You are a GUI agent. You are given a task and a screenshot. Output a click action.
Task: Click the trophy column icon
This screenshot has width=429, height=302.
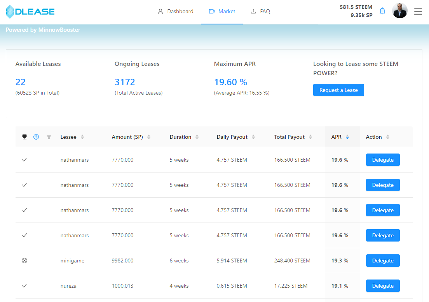pyautogui.click(x=24, y=137)
